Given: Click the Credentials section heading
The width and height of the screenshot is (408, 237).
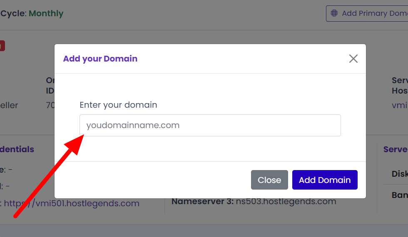Looking at the screenshot, I should point(17,149).
